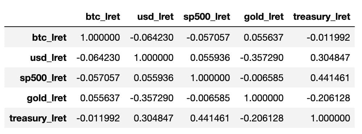Select the -0.006585 cell in the sp500_lret row

click(x=262, y=78)
